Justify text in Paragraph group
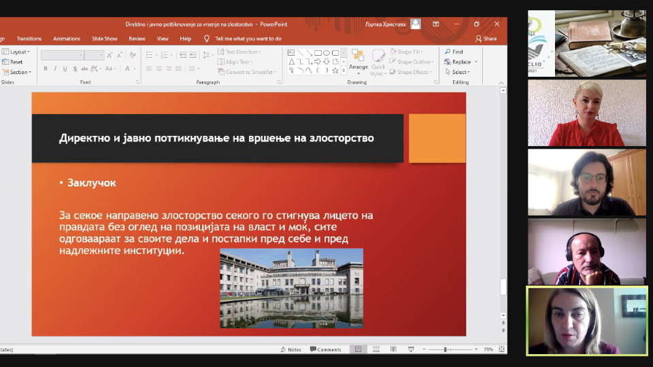 tap(178, 69)
